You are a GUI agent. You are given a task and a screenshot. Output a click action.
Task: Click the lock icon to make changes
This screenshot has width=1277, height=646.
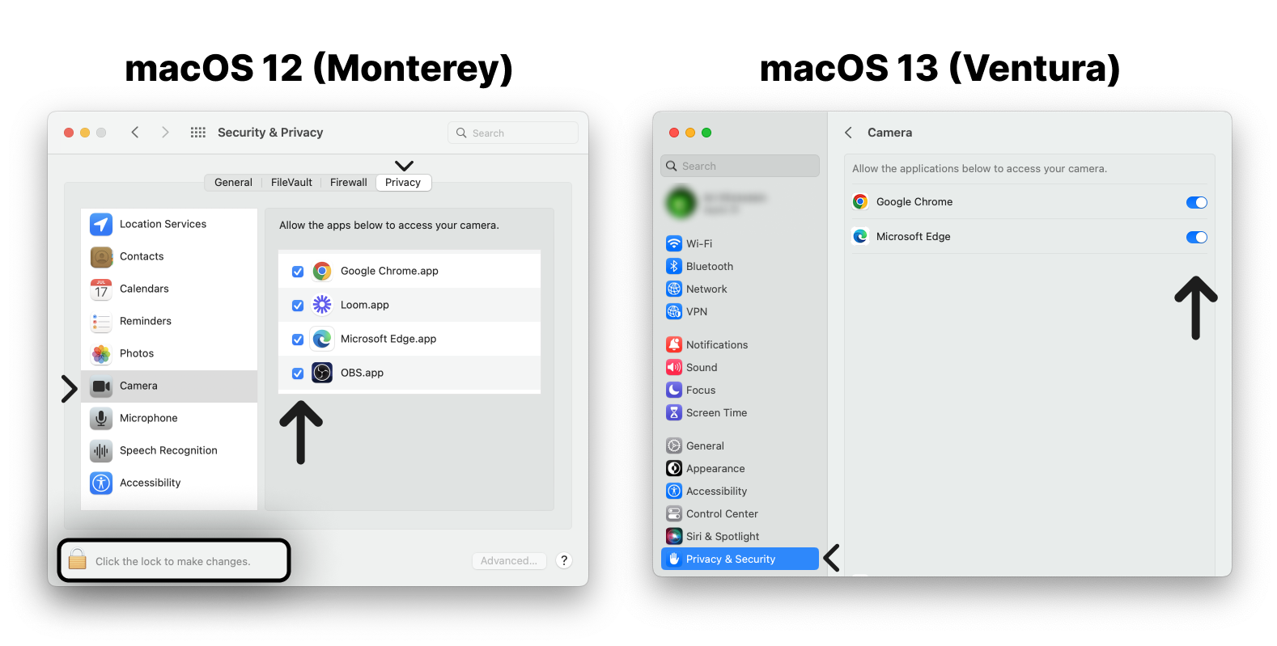[x=78, y=559]
